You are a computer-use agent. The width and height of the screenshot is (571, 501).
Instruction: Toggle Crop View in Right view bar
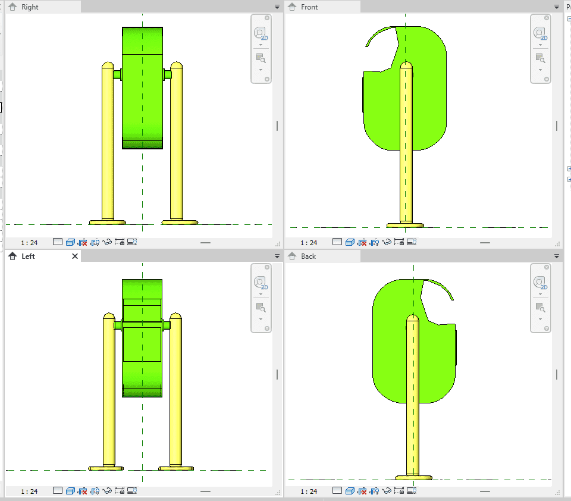tap(82, 242)
